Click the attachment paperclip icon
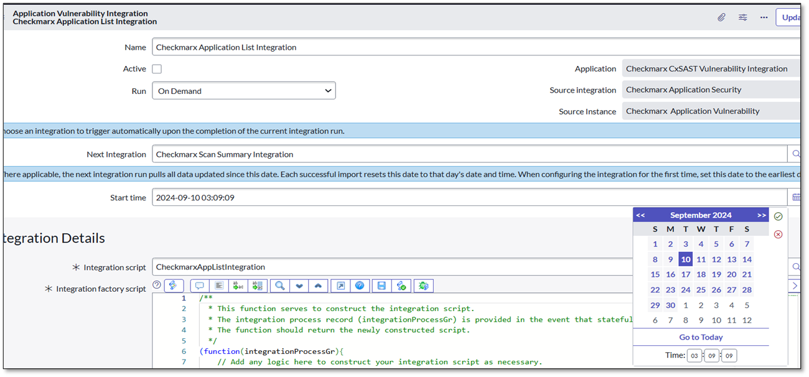Image resolution: width=809 pixels, height=377 pixels. [x=721, y=17]
